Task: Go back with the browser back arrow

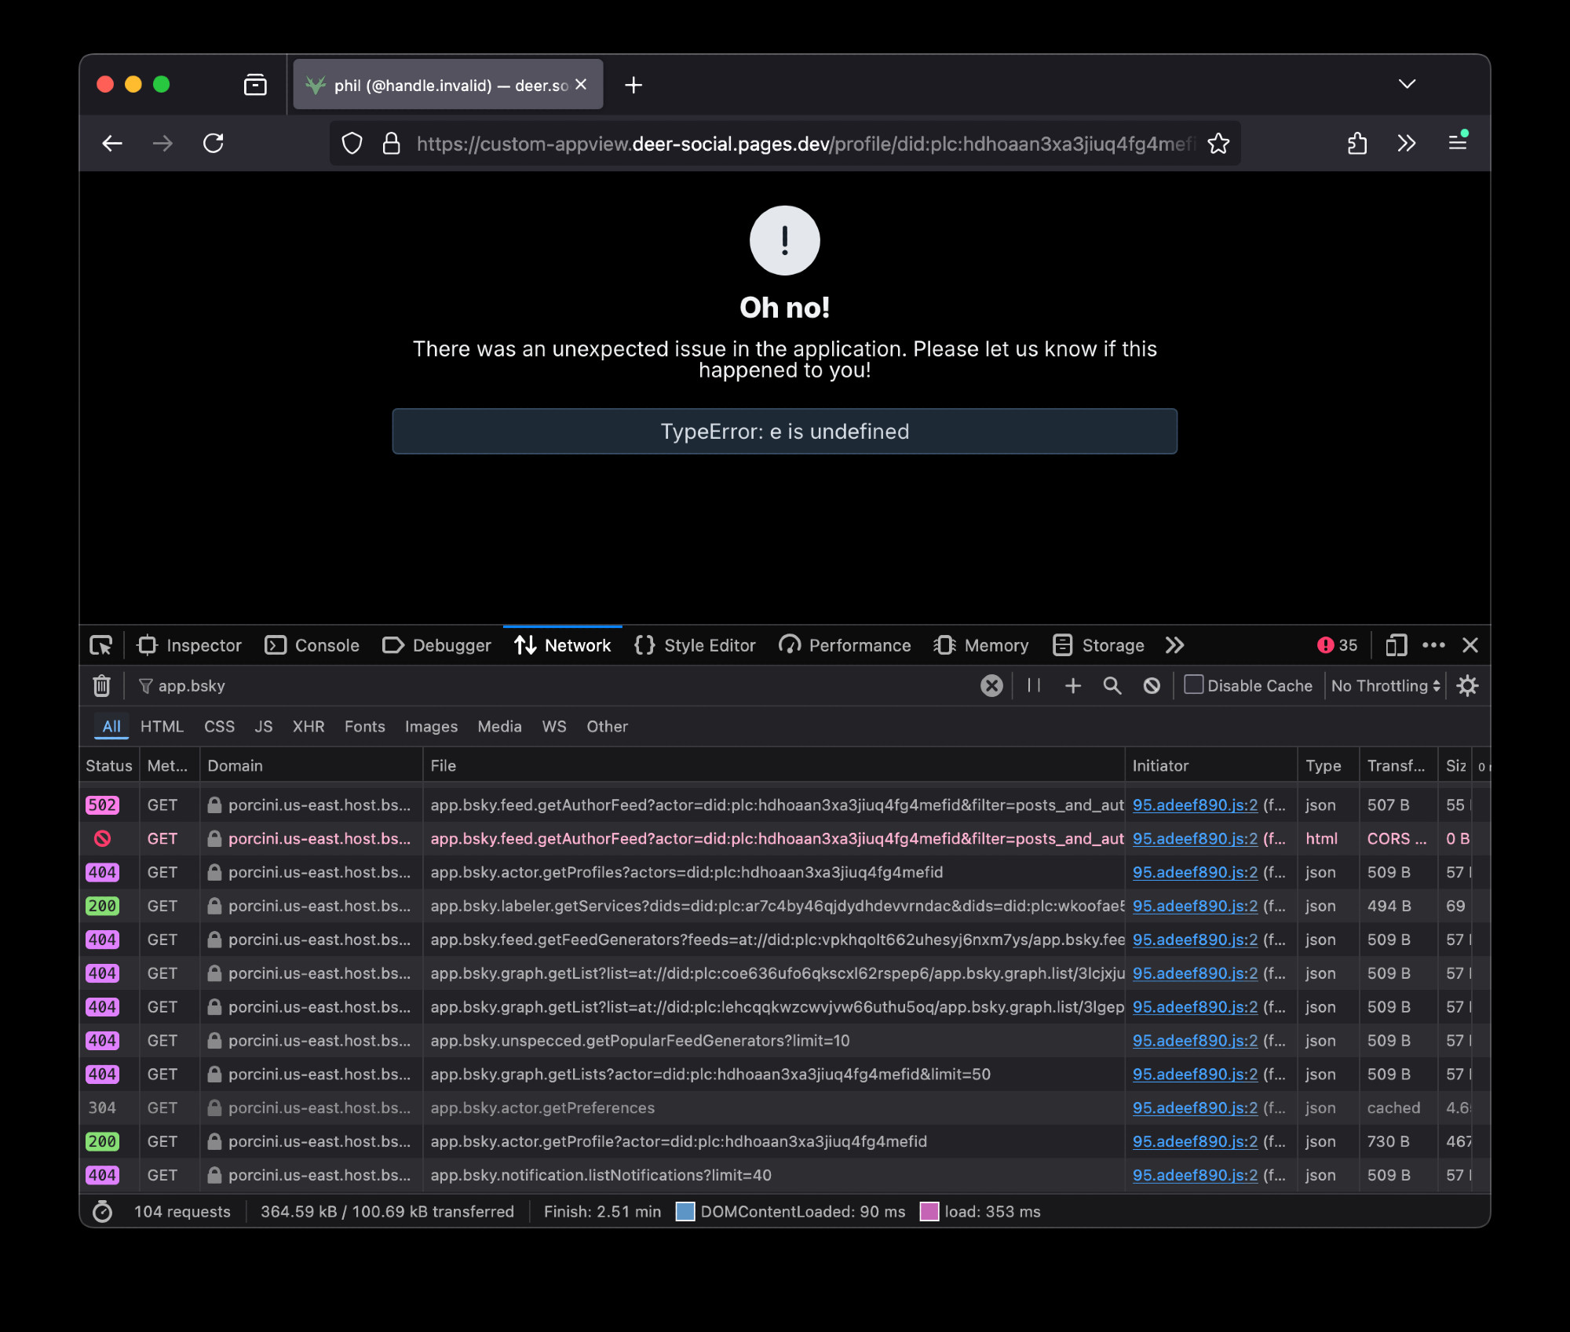Action: point(112,144)
